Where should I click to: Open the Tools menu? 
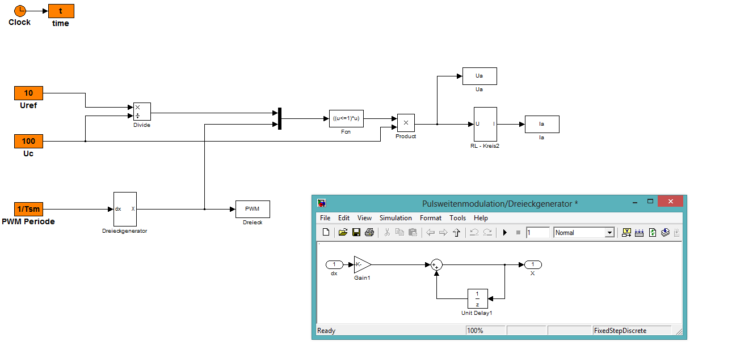[x=457, y=218]
